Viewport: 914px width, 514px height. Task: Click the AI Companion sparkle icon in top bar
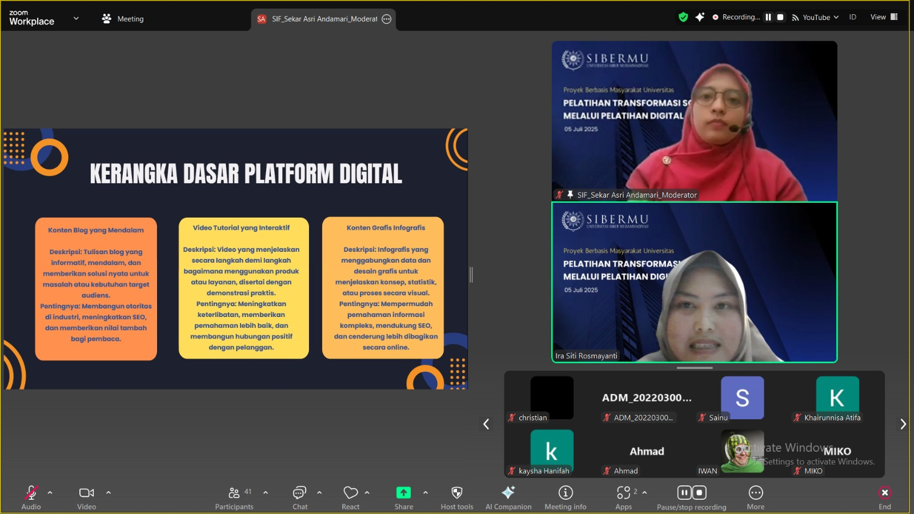(x=700, y=17)
